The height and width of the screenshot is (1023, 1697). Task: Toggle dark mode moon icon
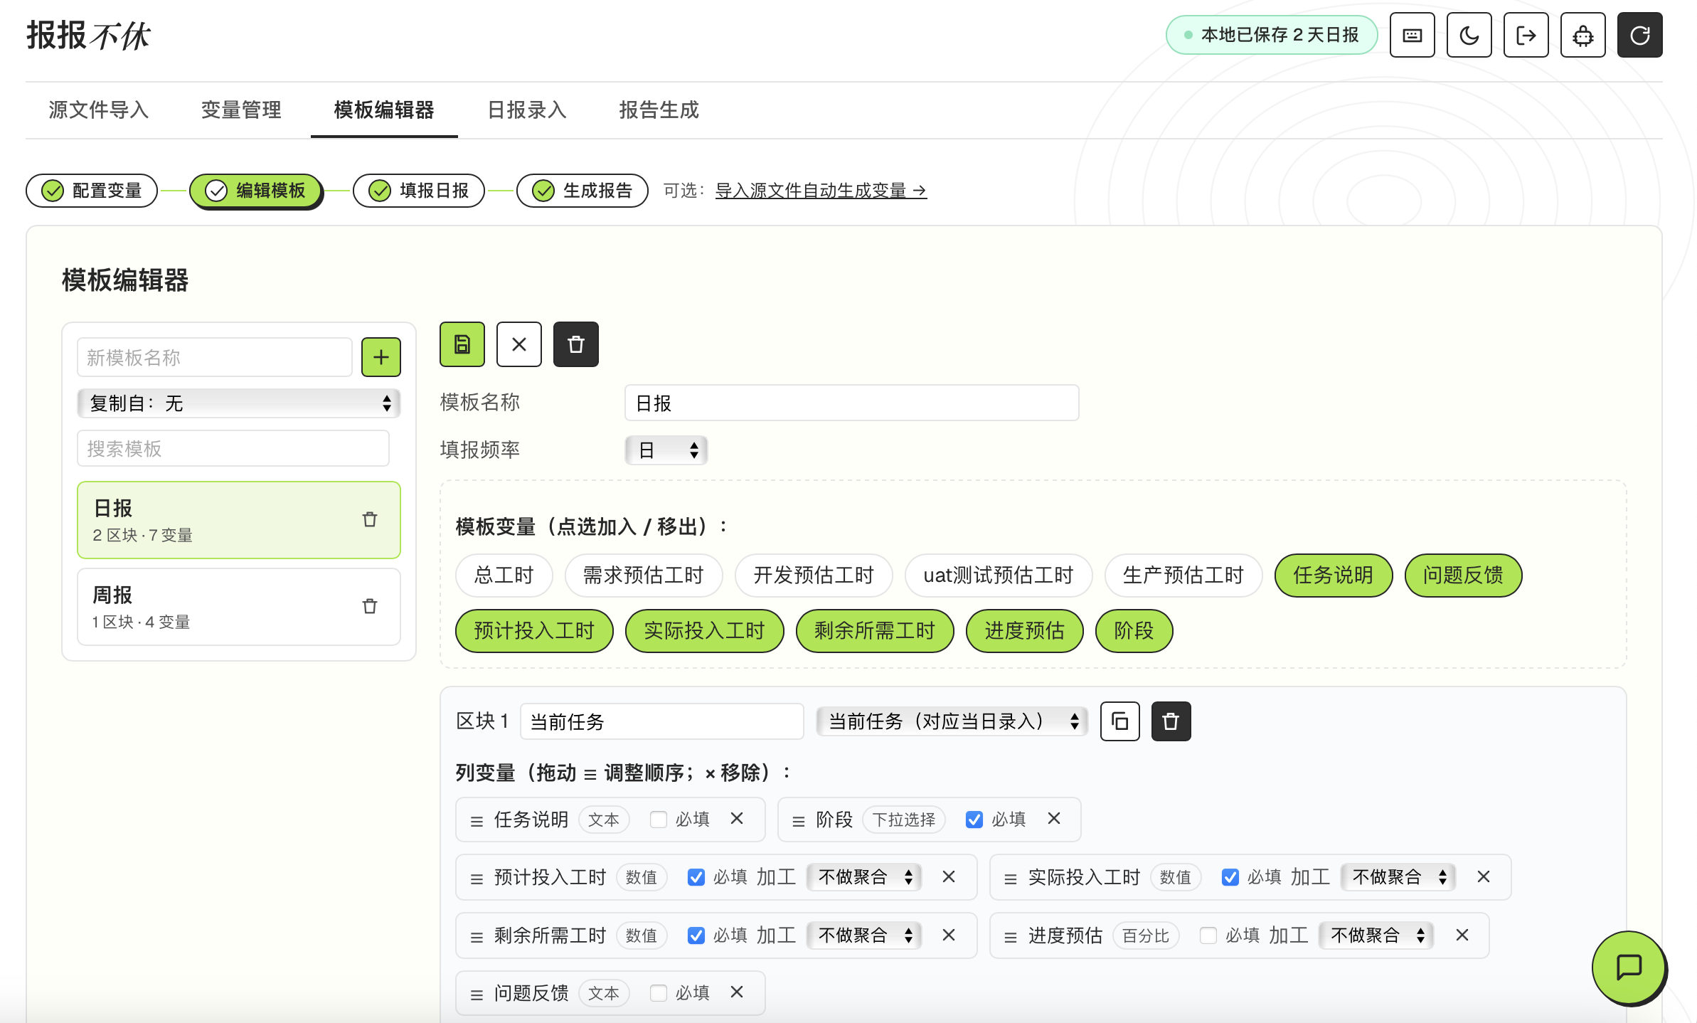tap(1469, 35)
